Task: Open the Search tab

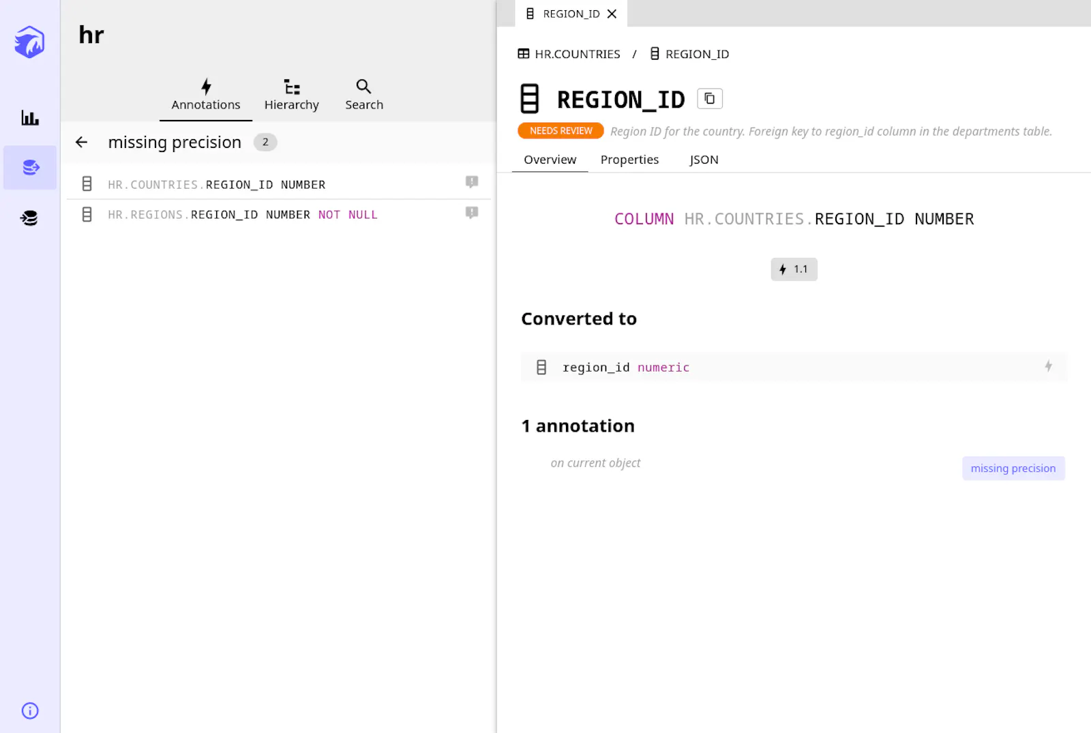Action: pos(364,95)
